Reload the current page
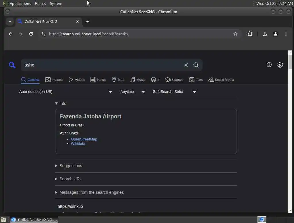The image size is (294, 223). tap(31, 34)
